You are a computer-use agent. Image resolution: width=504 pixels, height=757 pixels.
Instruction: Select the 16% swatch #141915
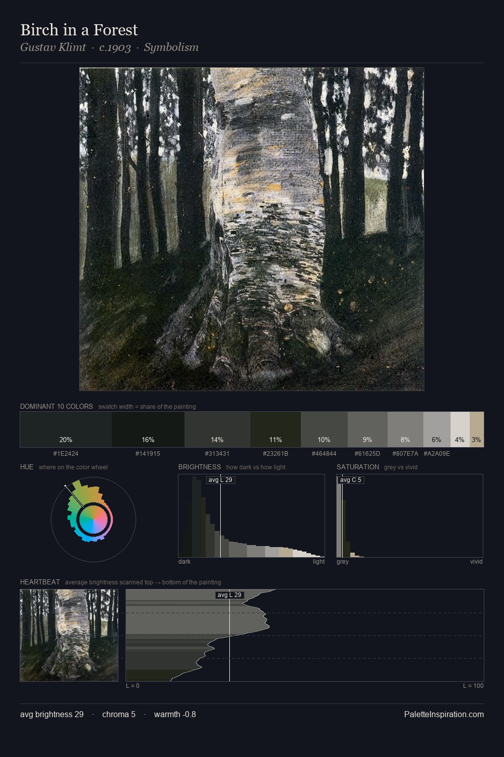[x=148, y=429]
